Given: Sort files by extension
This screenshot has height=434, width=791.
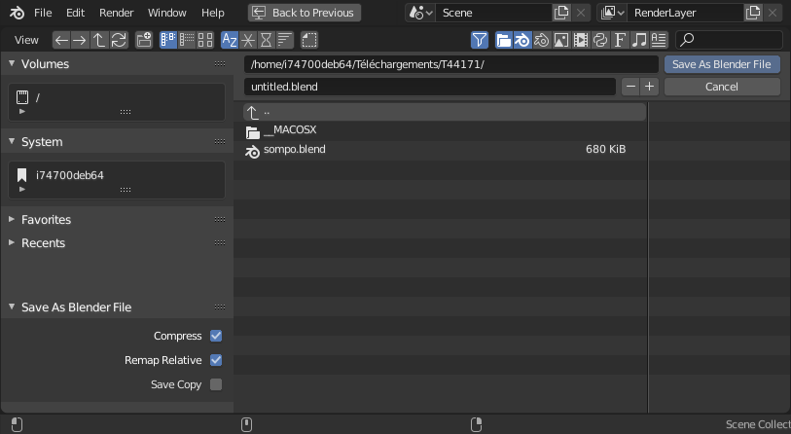Looking at the screenshot, I should (248, 40).
